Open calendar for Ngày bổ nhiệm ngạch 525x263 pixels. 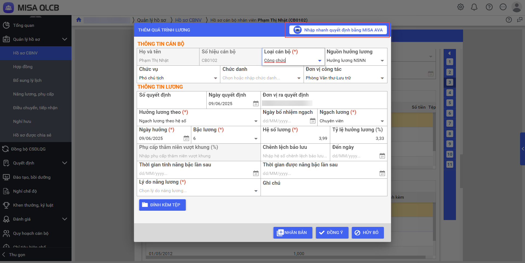313,121
